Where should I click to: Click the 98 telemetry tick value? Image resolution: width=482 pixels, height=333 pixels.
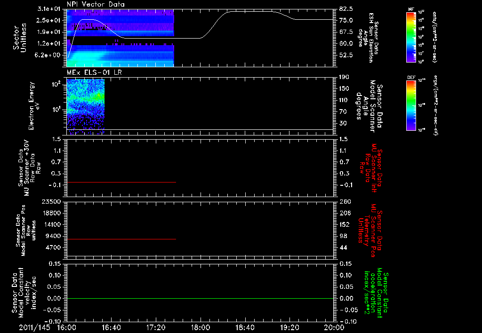click(343, 236)
